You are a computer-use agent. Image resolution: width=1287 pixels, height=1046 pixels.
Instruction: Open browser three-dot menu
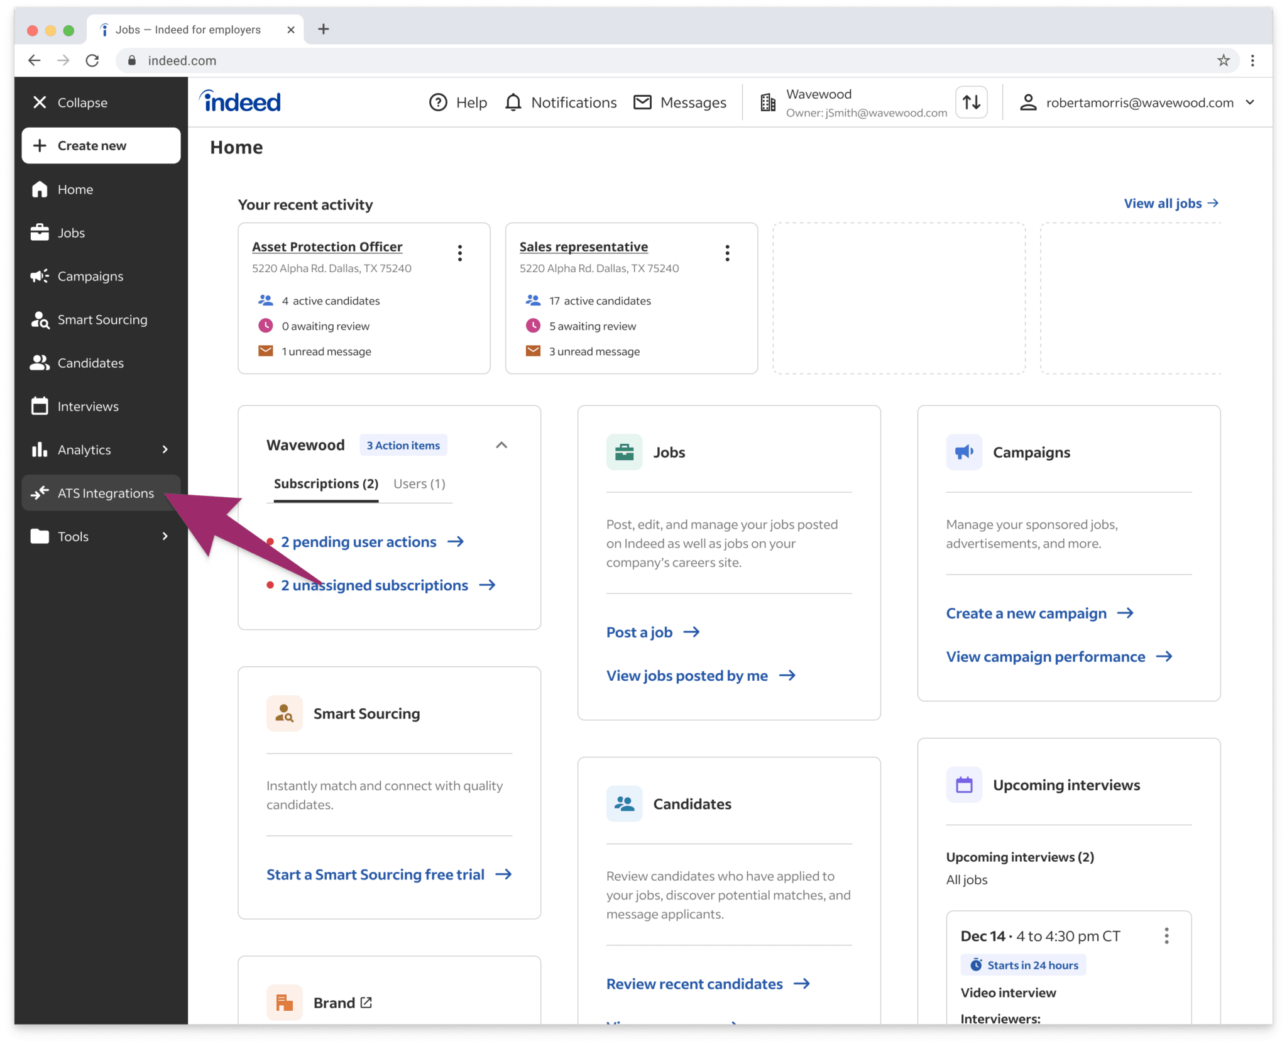tap(1252, 60)
